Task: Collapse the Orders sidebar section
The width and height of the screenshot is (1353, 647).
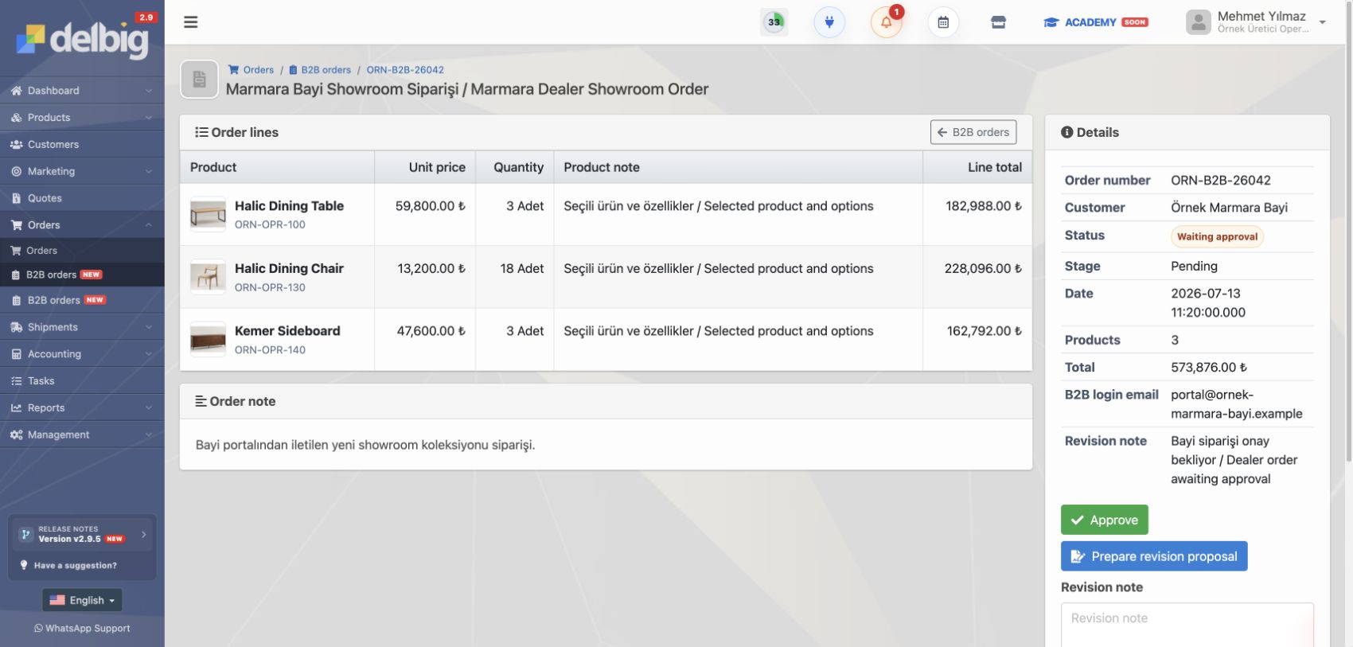Action: click(82, 224)
